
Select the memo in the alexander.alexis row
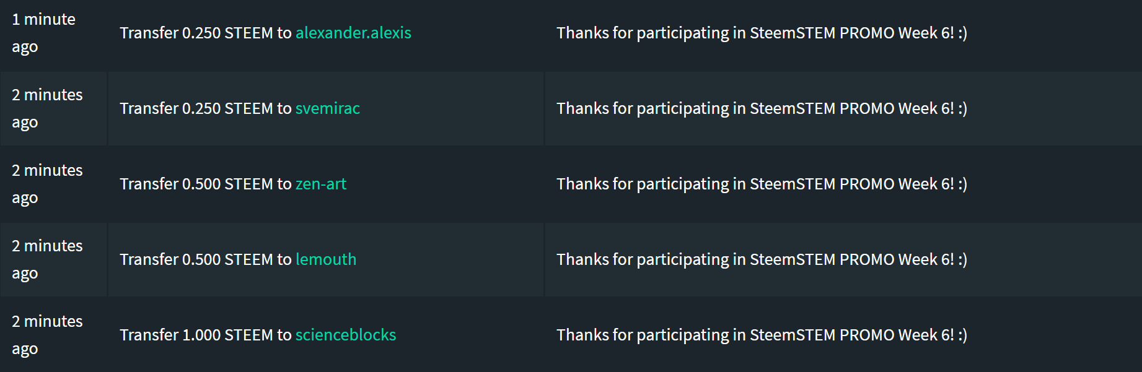coord(762,33)
